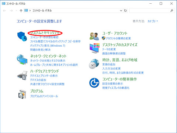
Task: Open the recent locations dropdown arrow
Action: click(16, 11)
